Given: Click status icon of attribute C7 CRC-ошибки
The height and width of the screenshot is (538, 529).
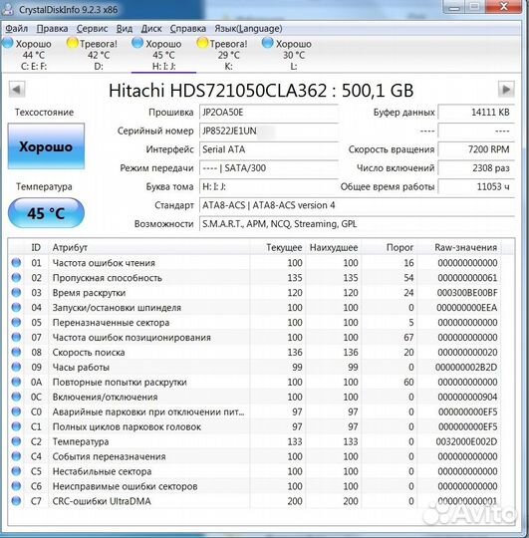Looking at the screenshot, I should (x=16, y=501).
